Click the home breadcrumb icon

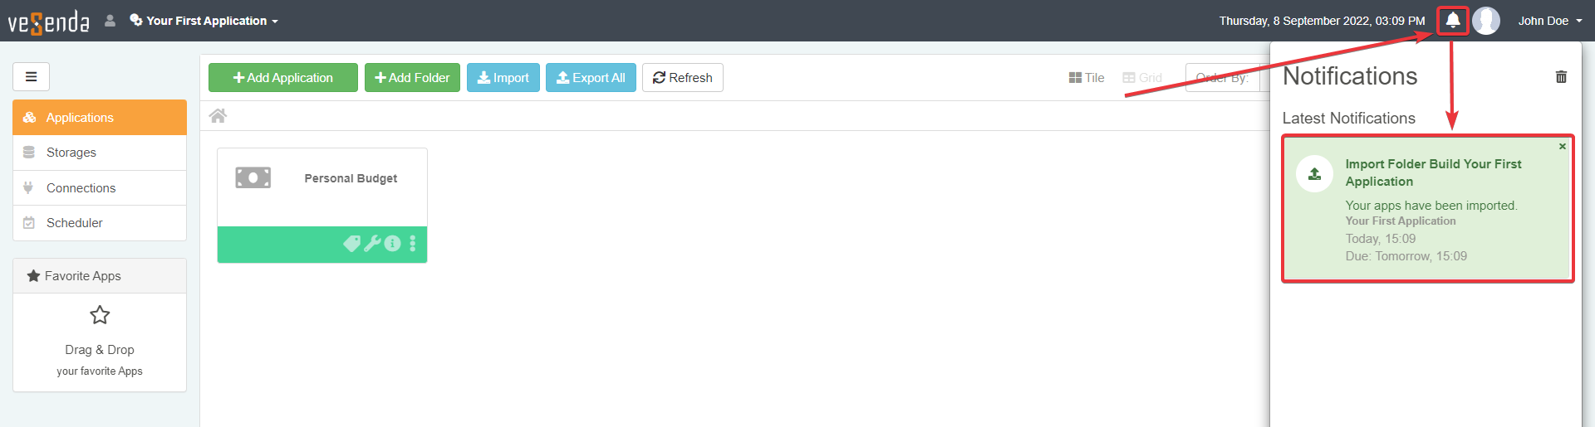[x=218, y=116]
